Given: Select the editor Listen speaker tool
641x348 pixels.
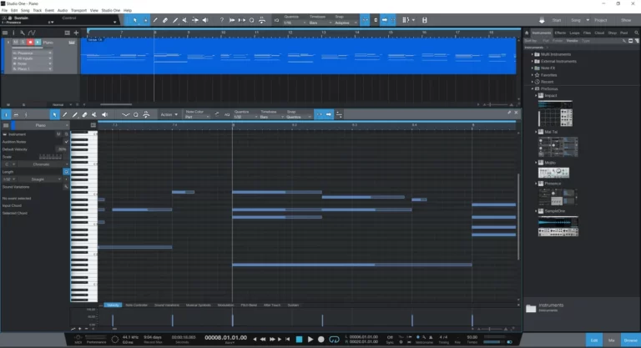Looking at the screenshot, I should point(104,115).
